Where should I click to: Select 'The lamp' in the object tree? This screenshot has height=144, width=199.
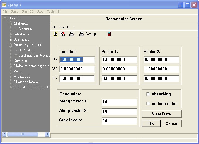[26, 50]
